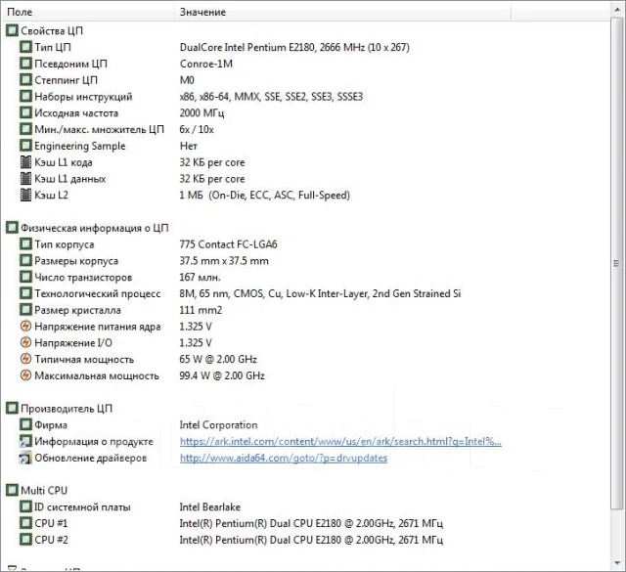Click the memory chip icon beside Кэш L1 данных

coord(25,178)
